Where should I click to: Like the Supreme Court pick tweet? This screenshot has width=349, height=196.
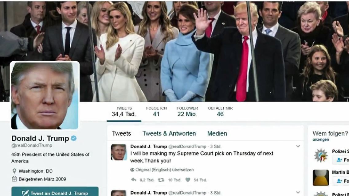(188, 180)
